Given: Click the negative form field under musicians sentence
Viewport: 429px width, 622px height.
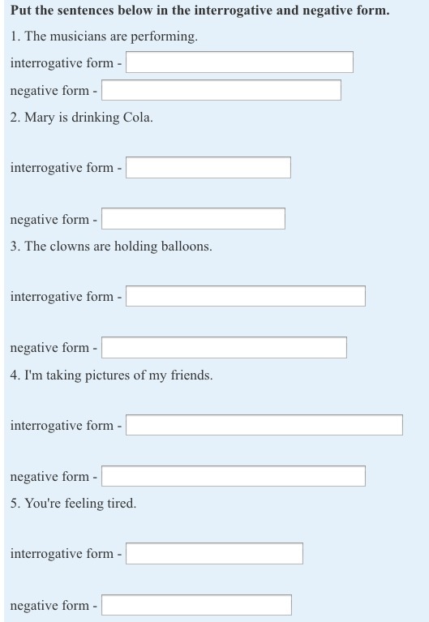Looking at the screenshot, I should click(221, 90).
